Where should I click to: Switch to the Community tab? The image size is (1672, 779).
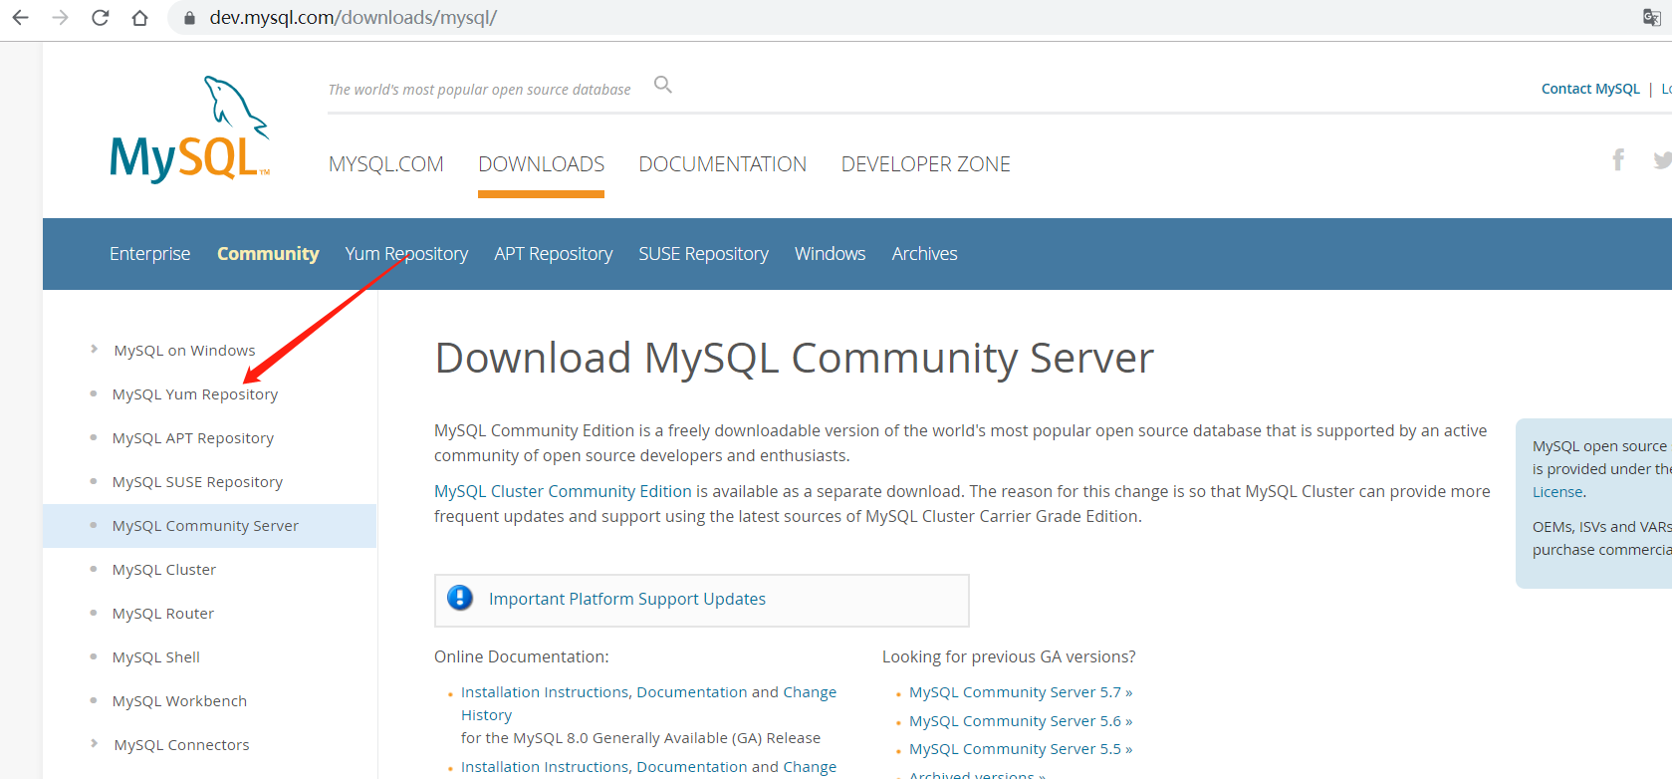(268, 254)
